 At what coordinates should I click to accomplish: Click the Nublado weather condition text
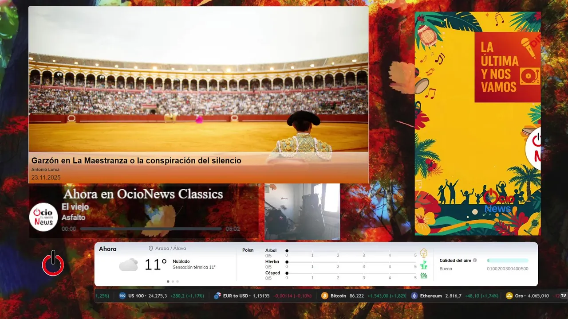(x=181, y=261)
